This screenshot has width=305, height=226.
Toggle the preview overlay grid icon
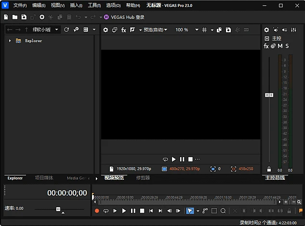coord(204,30)
